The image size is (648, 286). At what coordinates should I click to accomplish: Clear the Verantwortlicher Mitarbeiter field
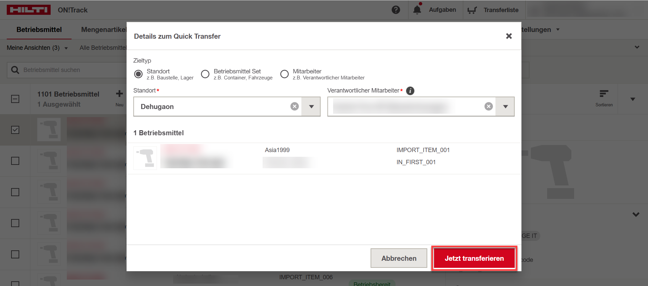tap(488, 107)
